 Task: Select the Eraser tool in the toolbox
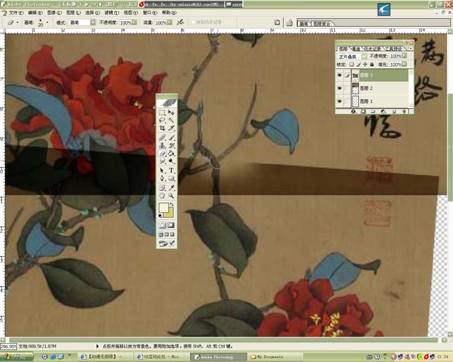coord(162,153)
